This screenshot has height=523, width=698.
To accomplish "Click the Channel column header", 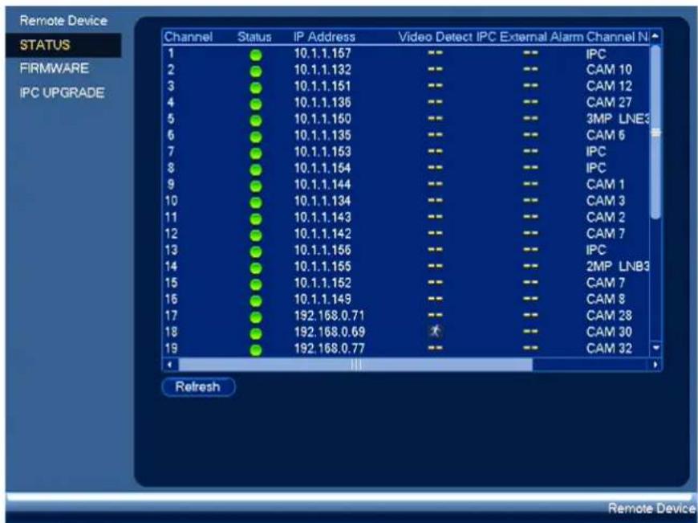I will click(188, 37).
